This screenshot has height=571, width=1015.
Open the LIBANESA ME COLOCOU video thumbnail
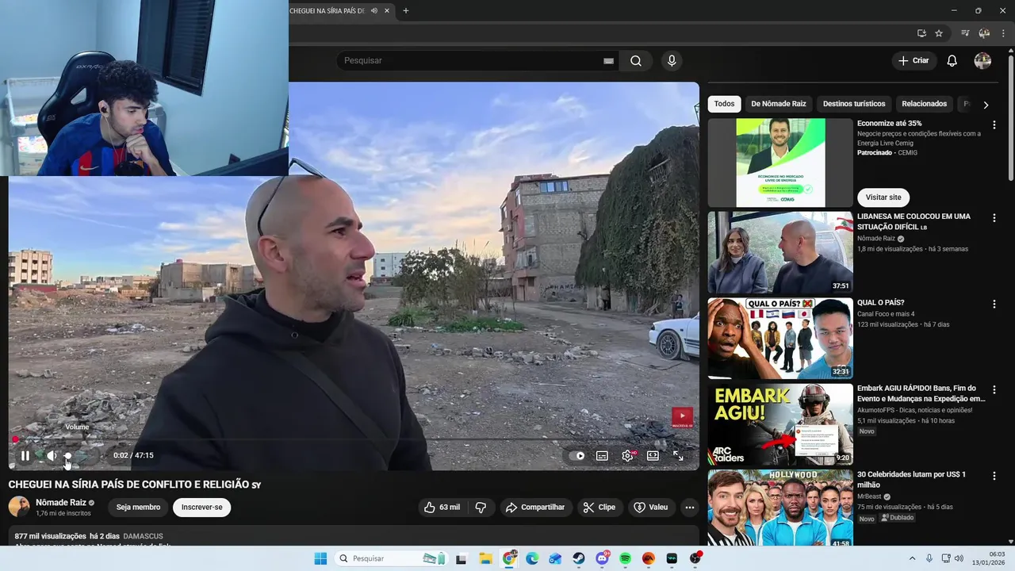[780, 252]
